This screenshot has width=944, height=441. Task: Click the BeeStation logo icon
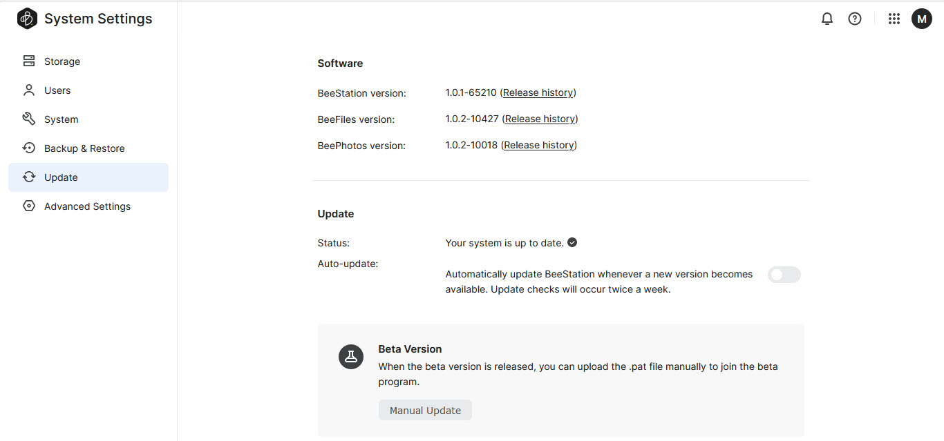pyautogui.click(x=27, y=19)
